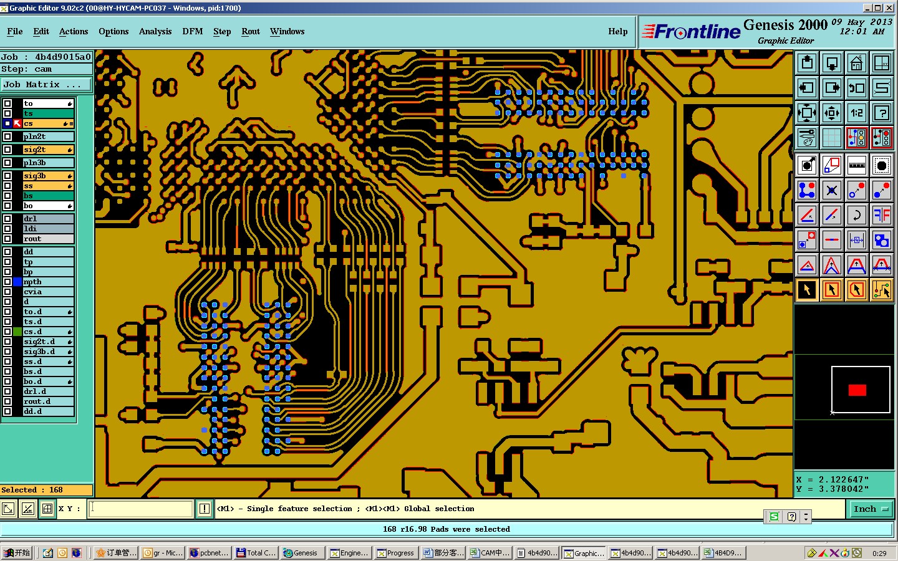Open the Inch units dropdown
The height and width of the screenshot is (561, 898).
click(x=871, y=509)
